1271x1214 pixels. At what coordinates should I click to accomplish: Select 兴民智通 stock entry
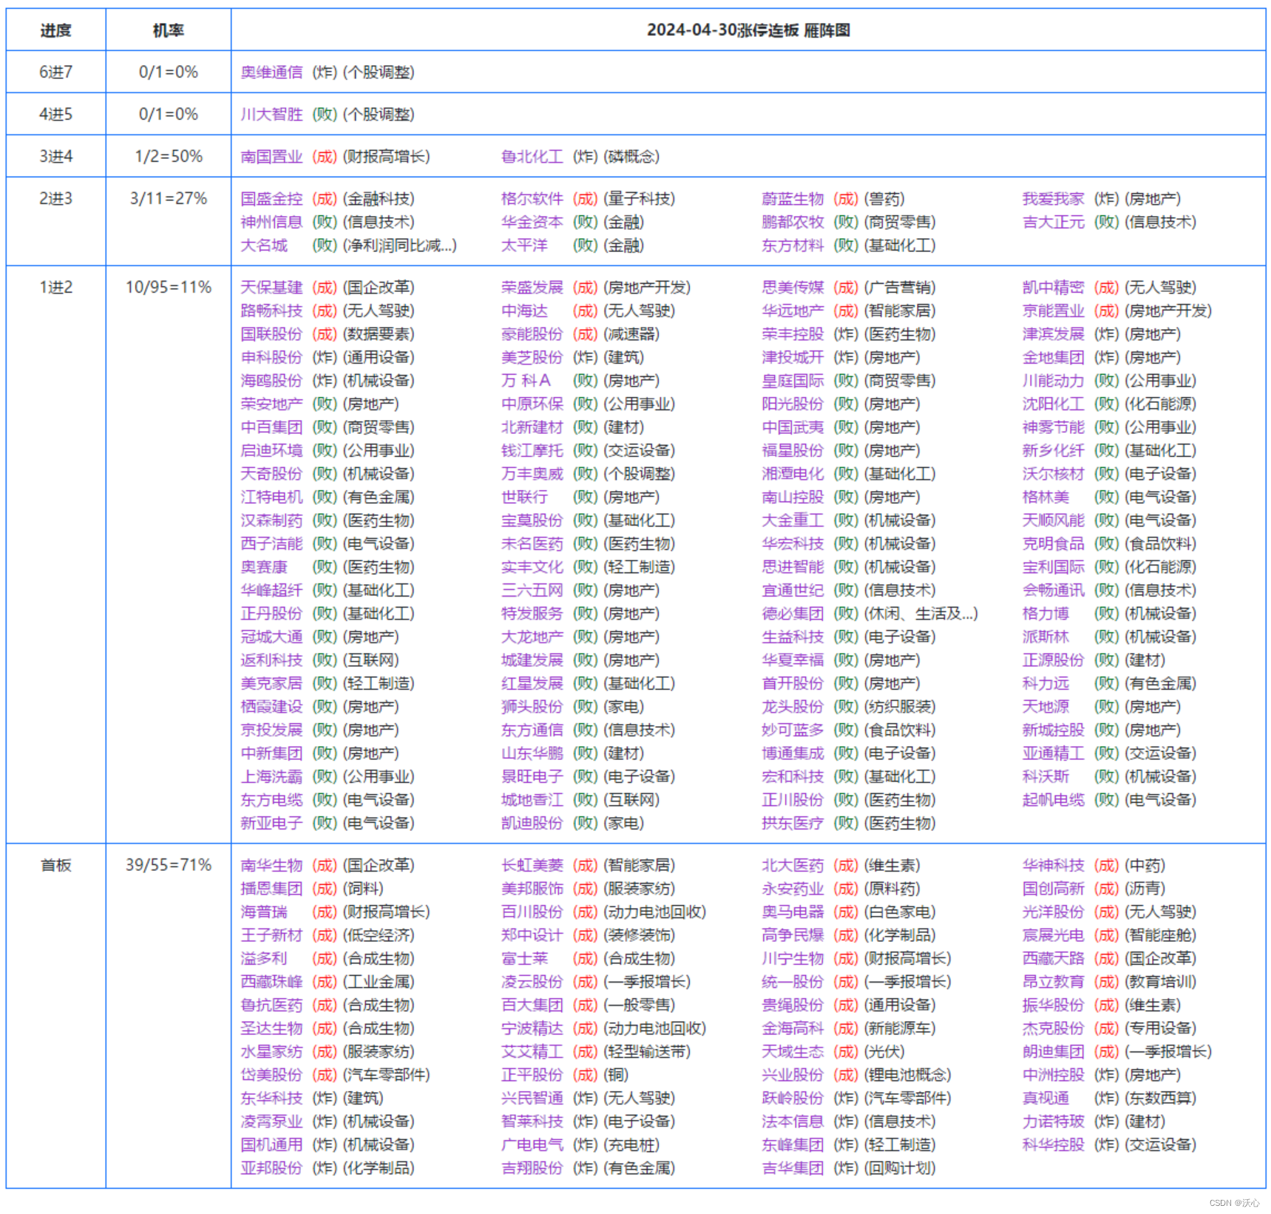click(x=532, y=1098)
